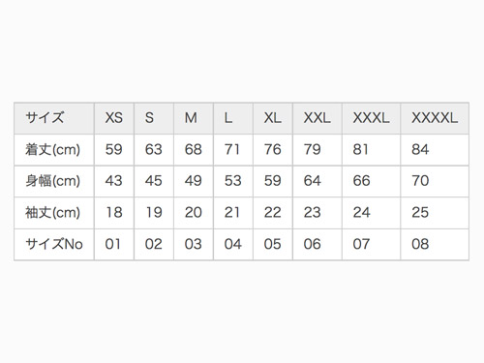Select the 袖丈(cm) row label
484x363 pixels.
click(54, 213)
